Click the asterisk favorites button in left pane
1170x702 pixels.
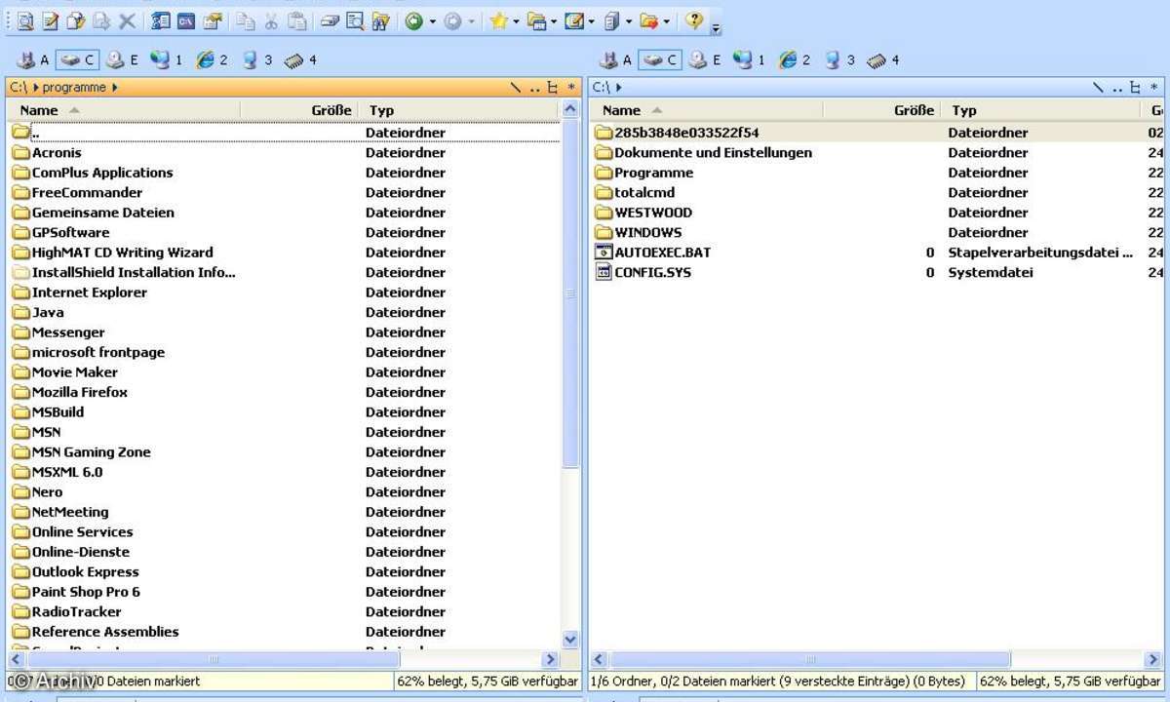(571, 88)
